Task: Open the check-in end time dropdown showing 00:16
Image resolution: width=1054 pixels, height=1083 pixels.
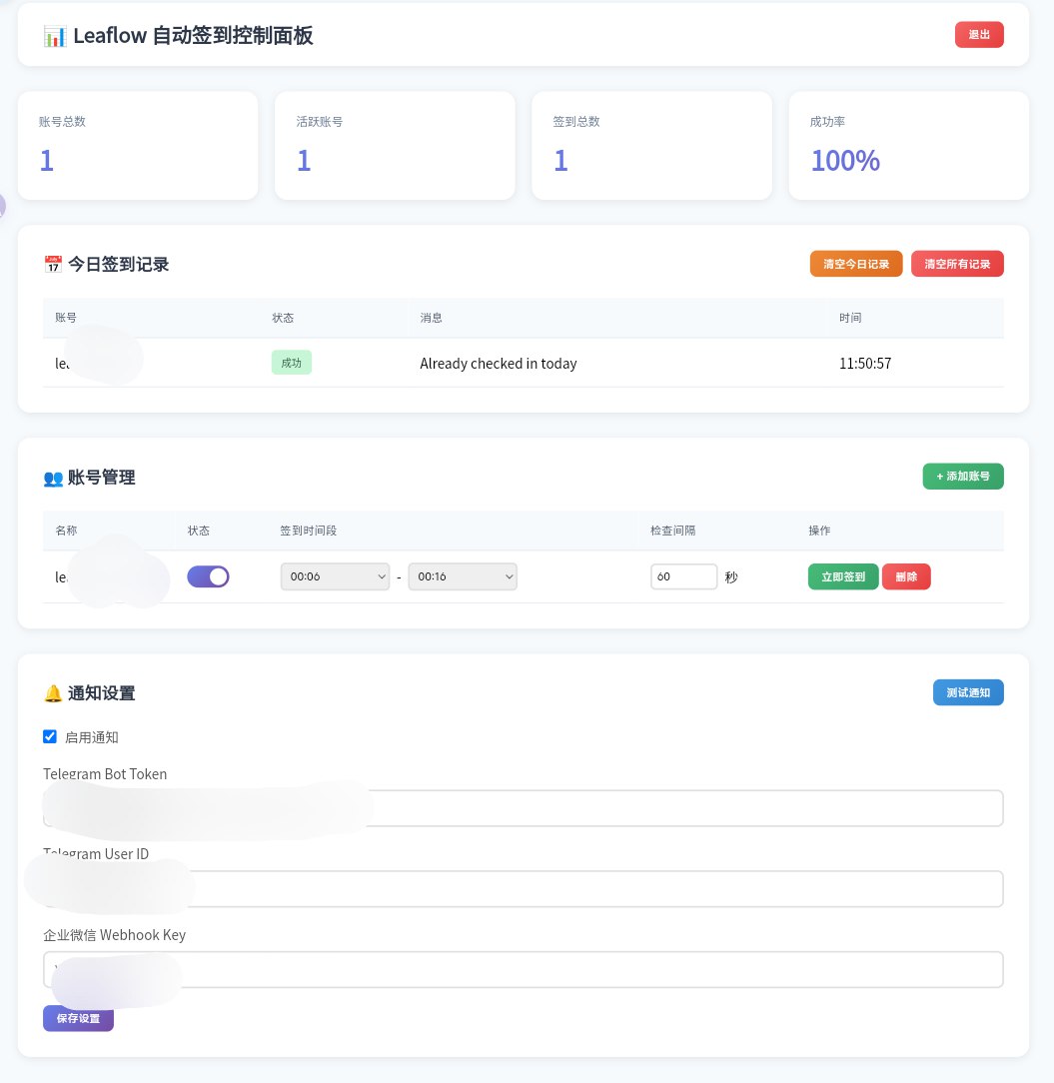Action: [463, 576]
